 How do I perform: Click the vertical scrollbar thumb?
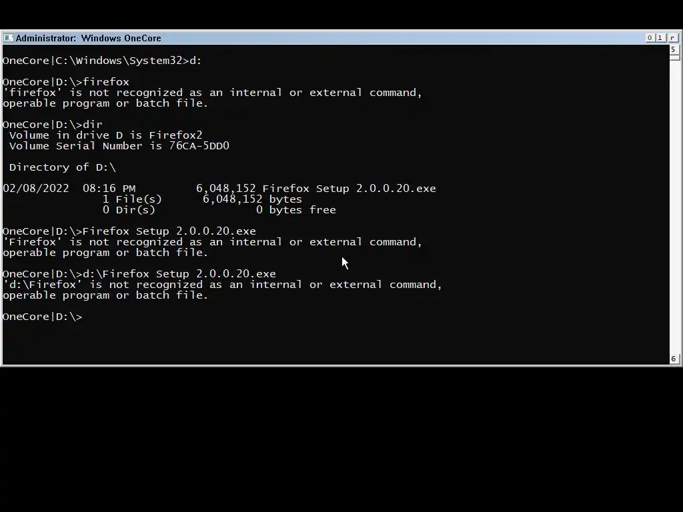674,57
